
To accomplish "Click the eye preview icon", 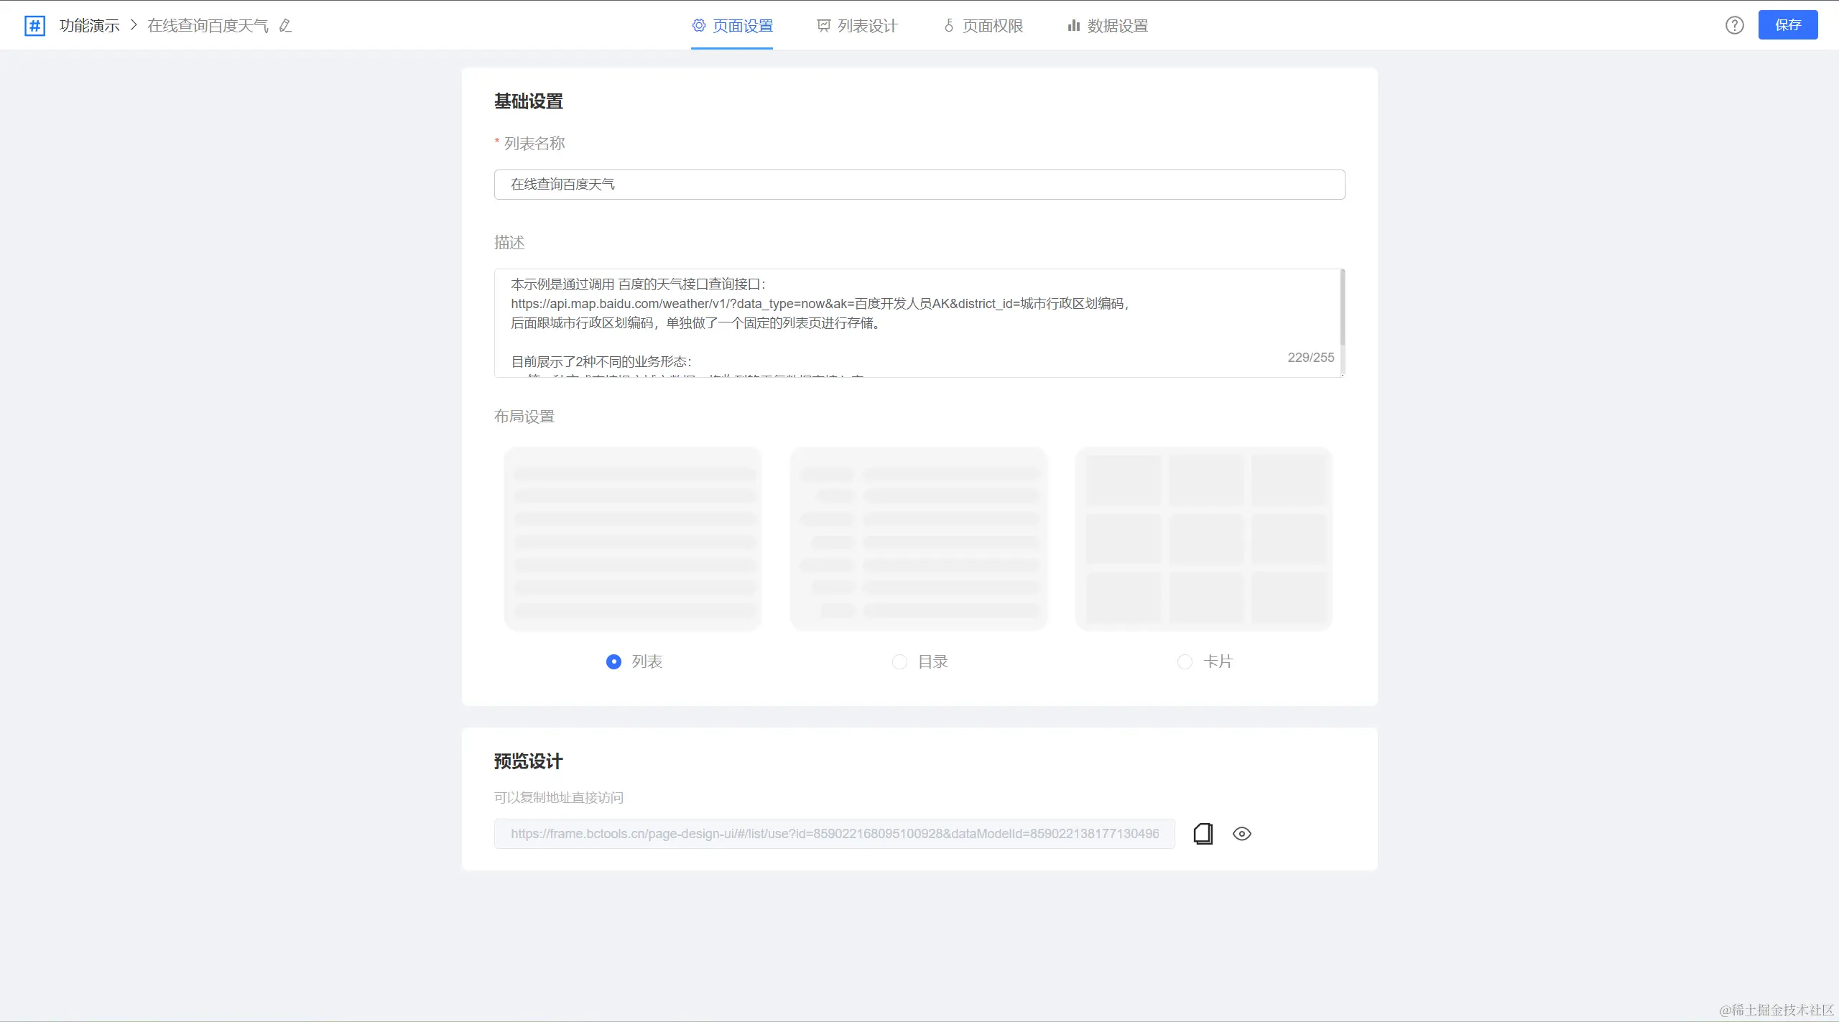I will (1241, 833).
